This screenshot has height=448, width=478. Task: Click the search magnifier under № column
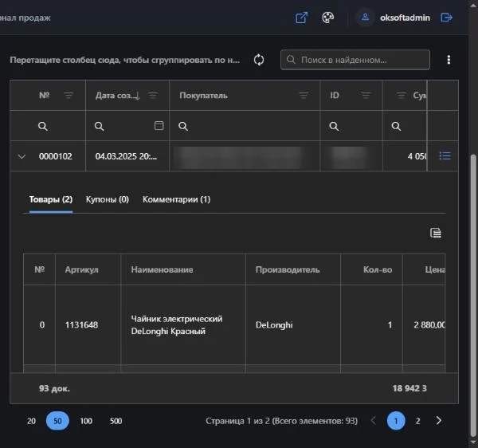(43, 126)
